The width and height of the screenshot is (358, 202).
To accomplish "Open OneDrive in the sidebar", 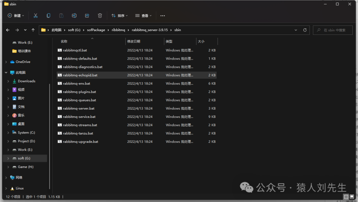I will coord(23,62).
